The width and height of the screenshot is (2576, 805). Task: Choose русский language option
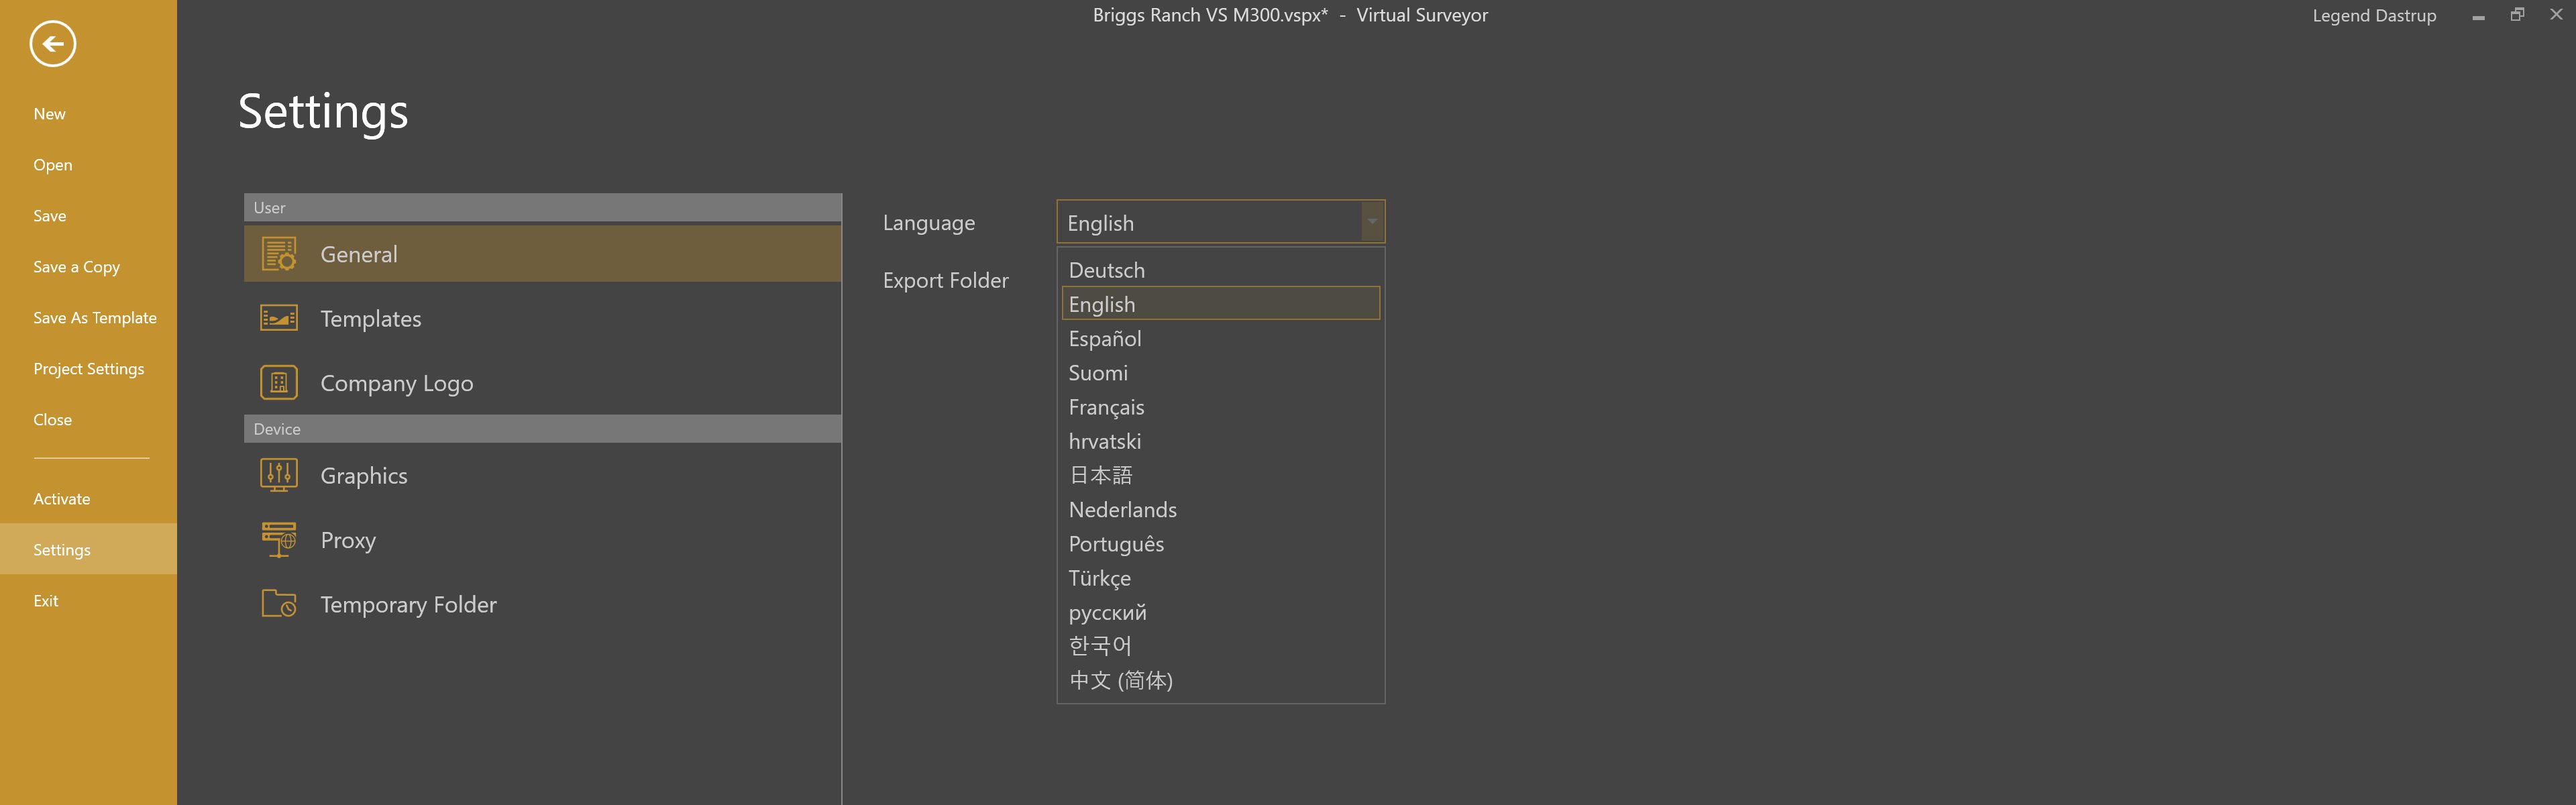1220,612
